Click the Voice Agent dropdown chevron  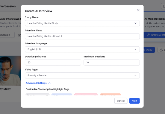pos(135,75)
